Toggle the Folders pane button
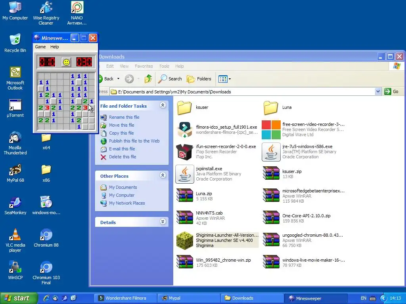The width and height of the screenshot is (406, 304). pyautogui.click(x=199, y=79)
